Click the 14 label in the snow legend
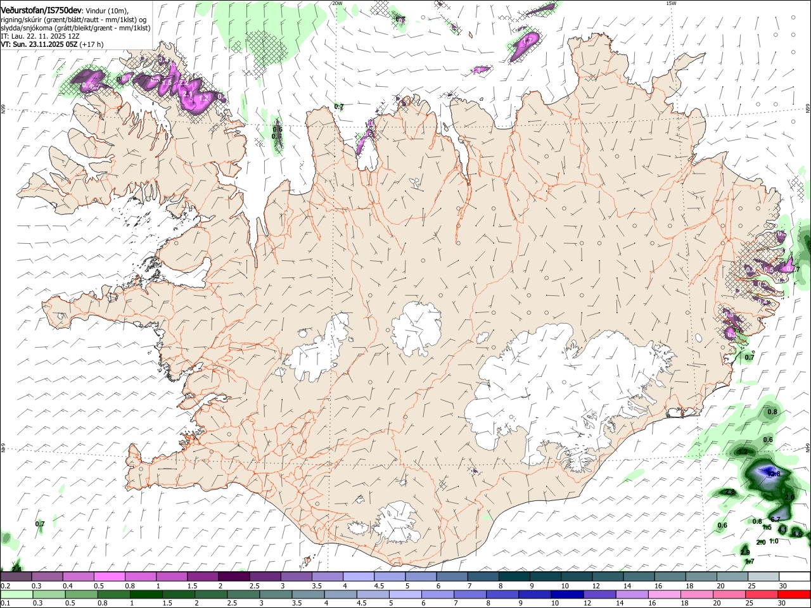The height and width of the screenshot is (608, 811). pos(627,586)
